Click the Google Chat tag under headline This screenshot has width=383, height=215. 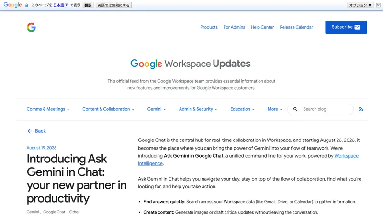point(54,212)
